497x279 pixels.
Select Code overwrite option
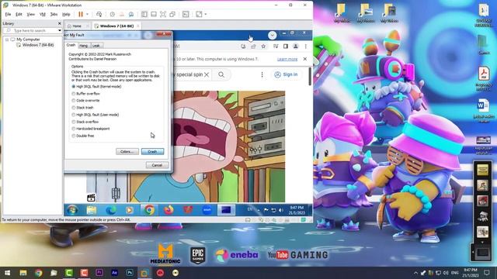[85, 101]
